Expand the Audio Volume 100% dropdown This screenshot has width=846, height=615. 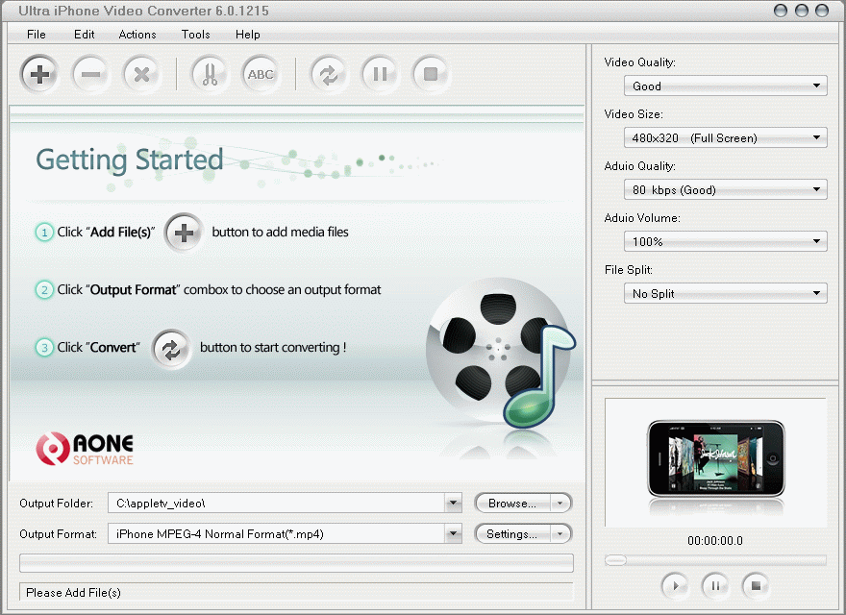coord(725,241)
